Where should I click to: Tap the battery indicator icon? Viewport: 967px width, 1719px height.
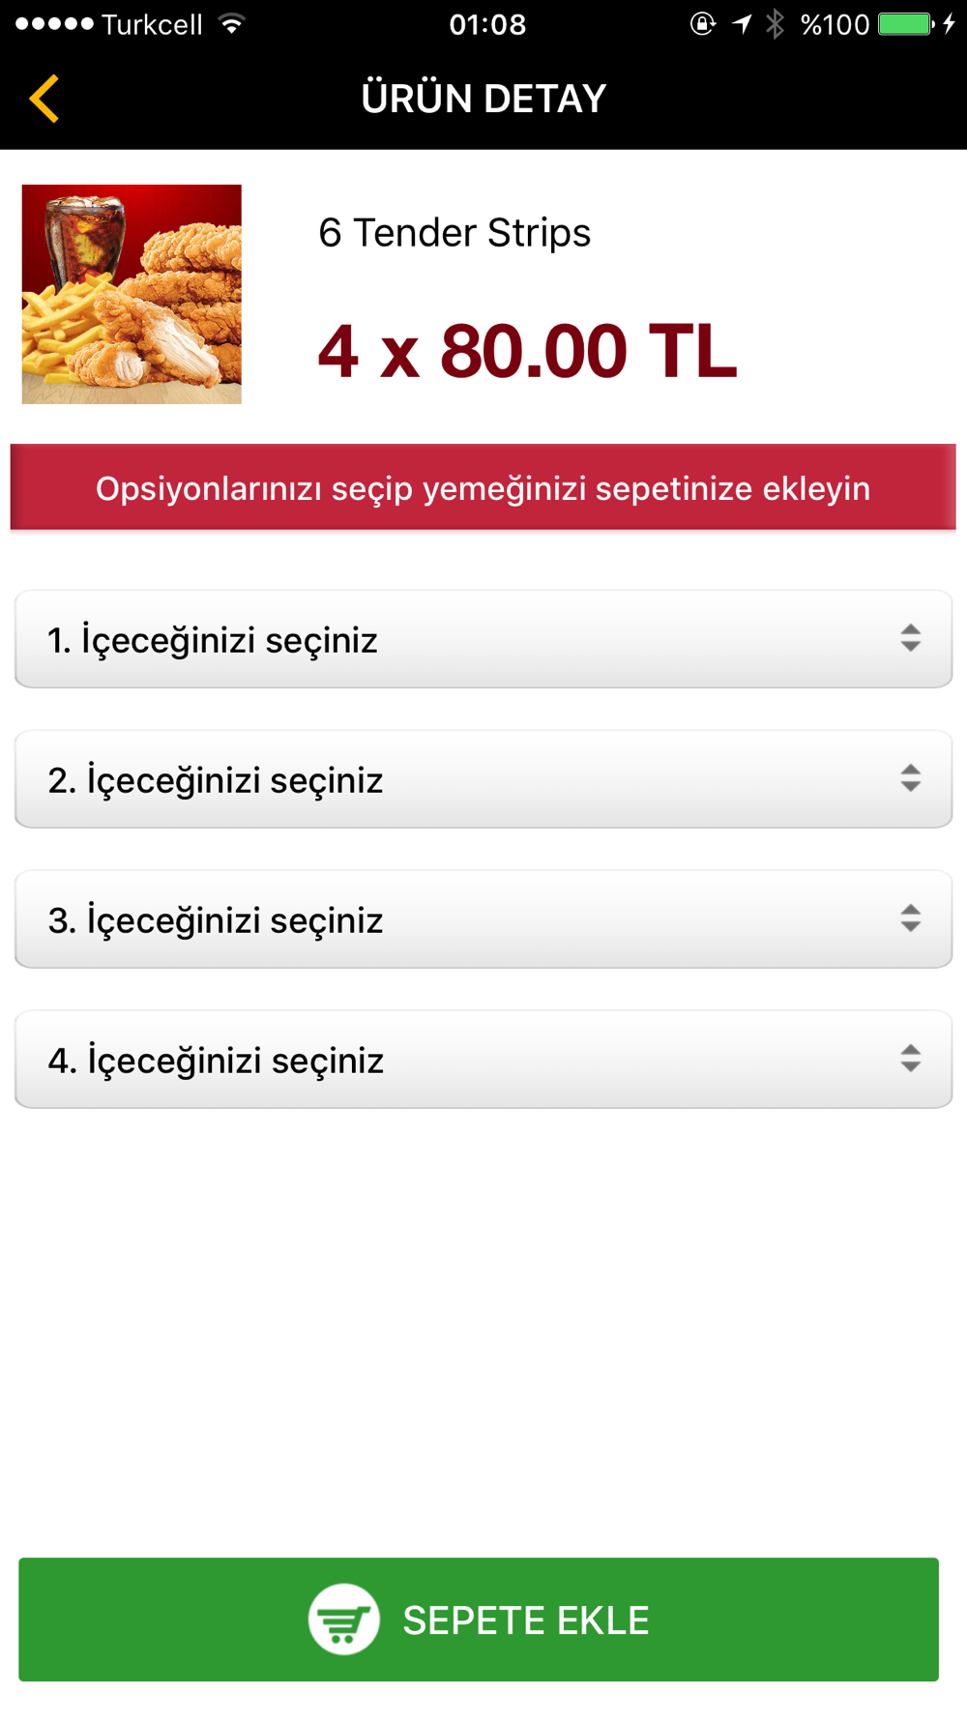(906, 24)
